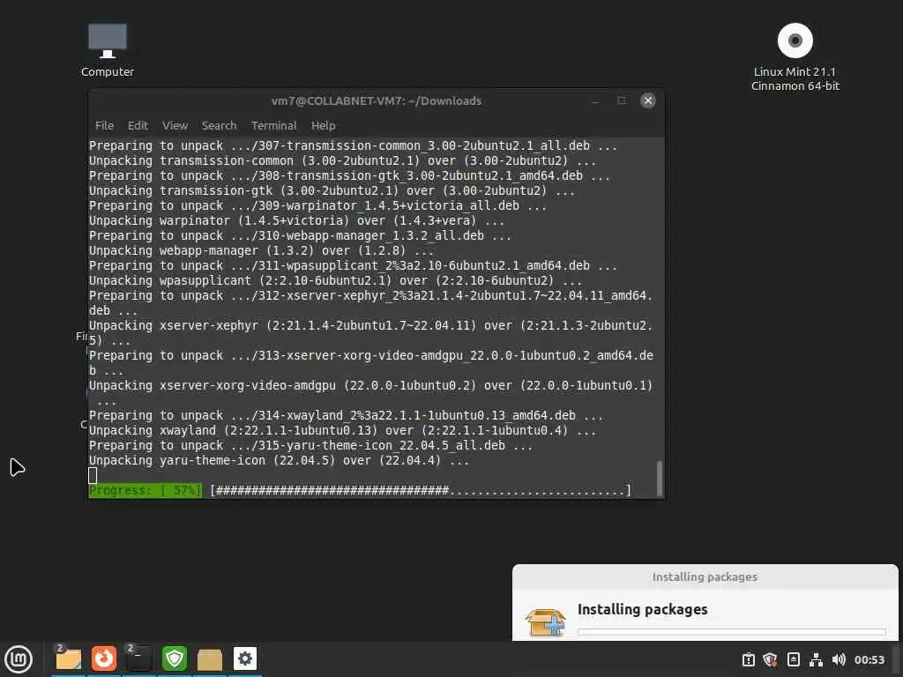Image resolution: width=903 pixels, height=677 pixels.
Task: Click the terminal title vm7@COLLABNET-VM7: ~/Downloads
Action: tap(376, 100)
